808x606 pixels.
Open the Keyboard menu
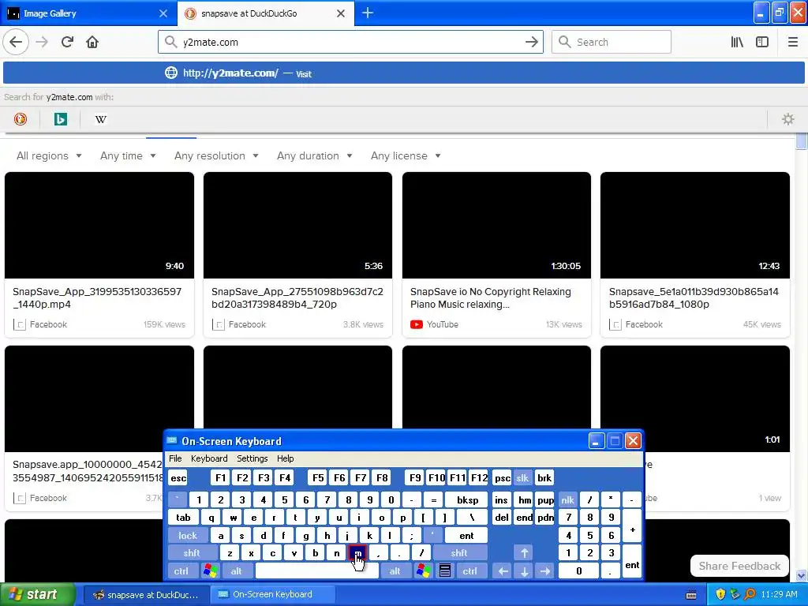click(209, 458)
